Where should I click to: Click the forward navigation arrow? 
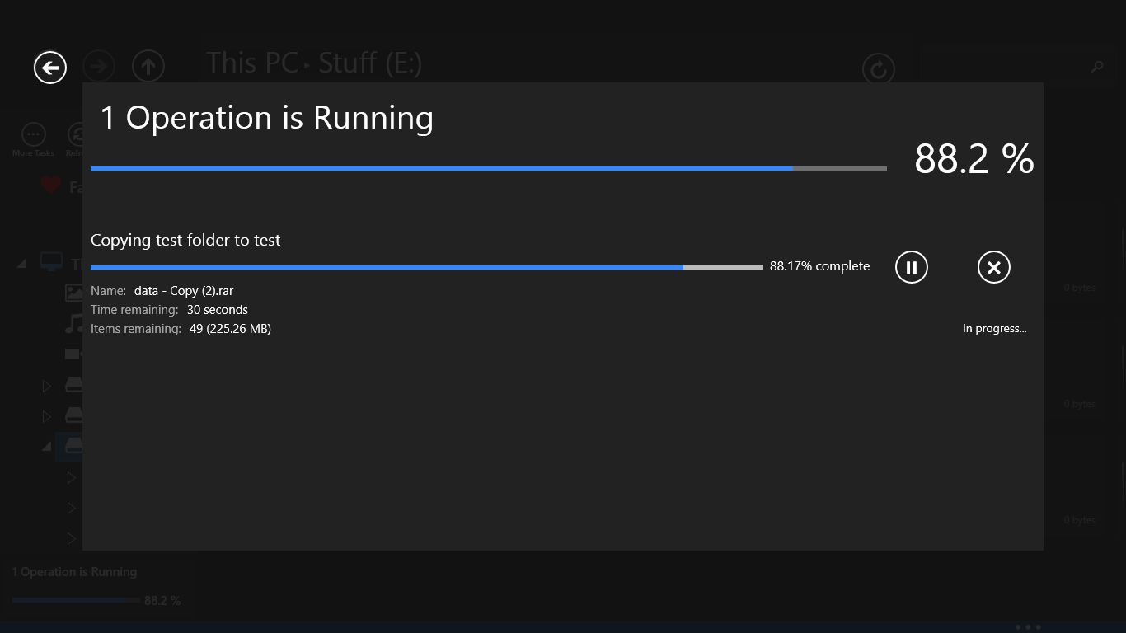pyautogui.click(x=99, y=67)
